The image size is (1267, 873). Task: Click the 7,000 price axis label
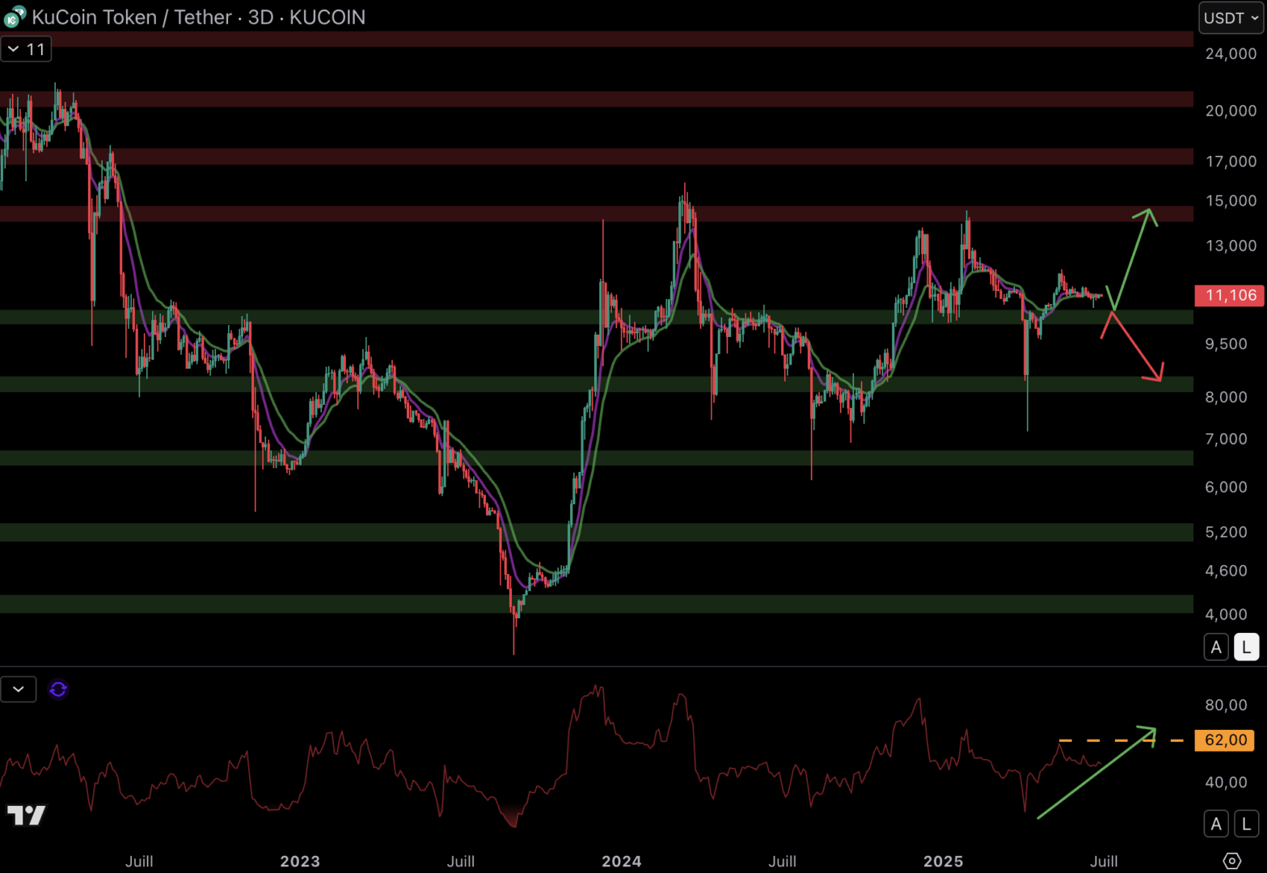tap(1226, 439)
